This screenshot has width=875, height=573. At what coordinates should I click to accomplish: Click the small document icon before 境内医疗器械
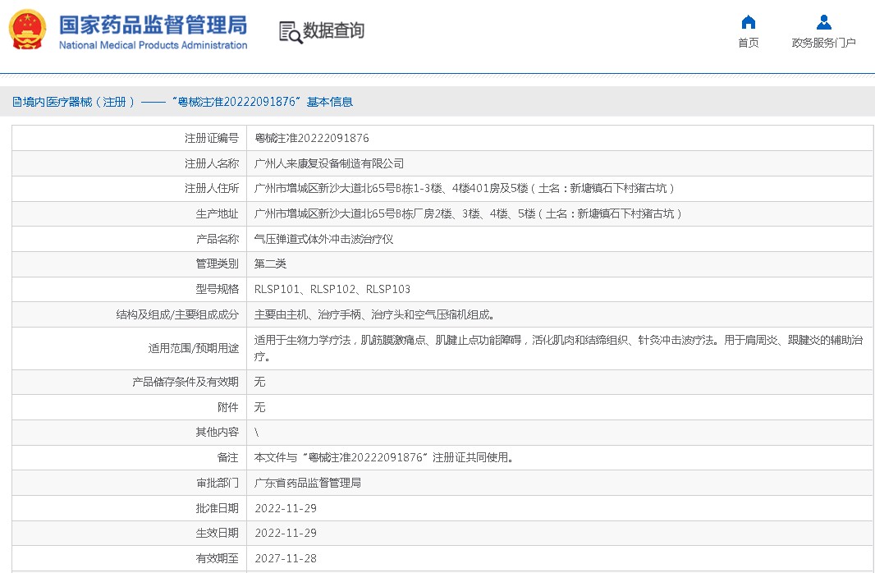(x=16, y=102)
